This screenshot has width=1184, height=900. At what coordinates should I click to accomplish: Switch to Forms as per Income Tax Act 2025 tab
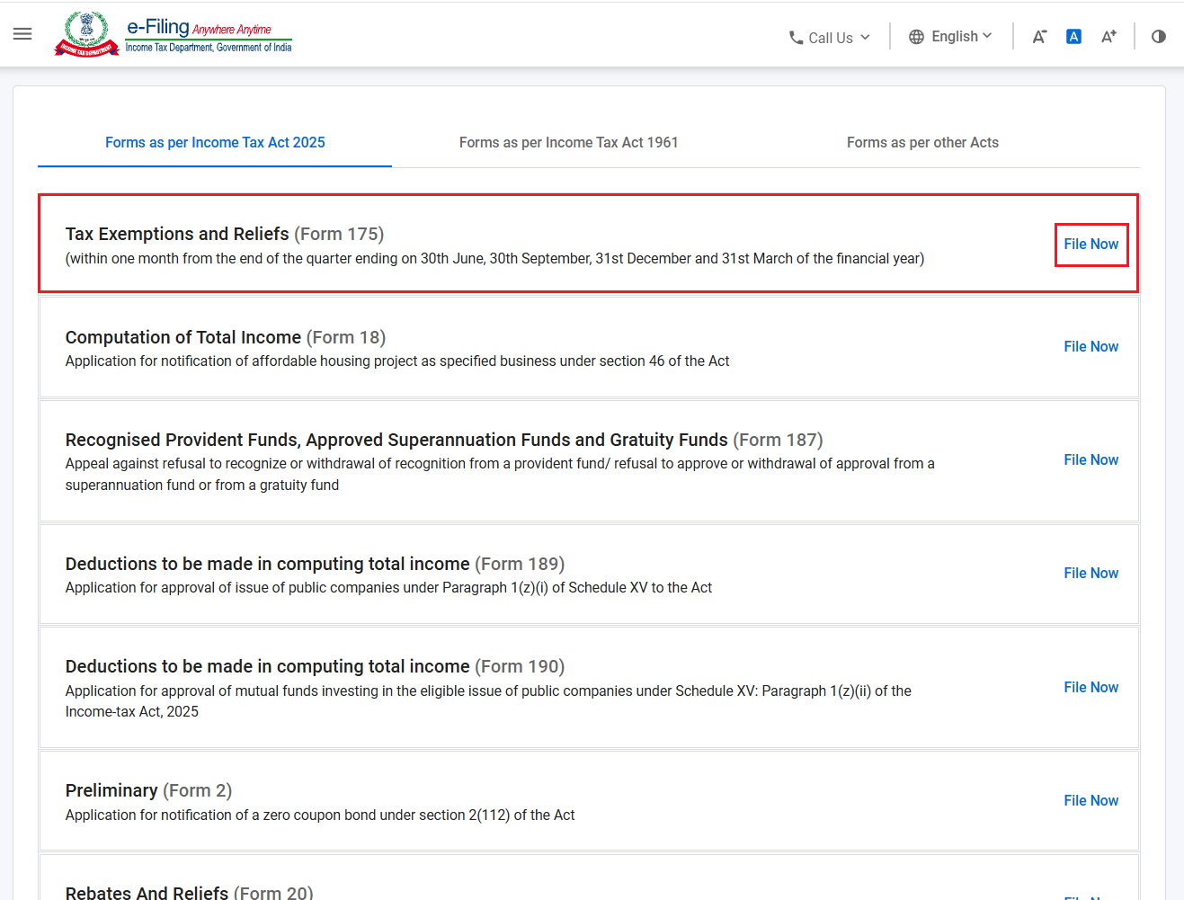coord(215,142)
